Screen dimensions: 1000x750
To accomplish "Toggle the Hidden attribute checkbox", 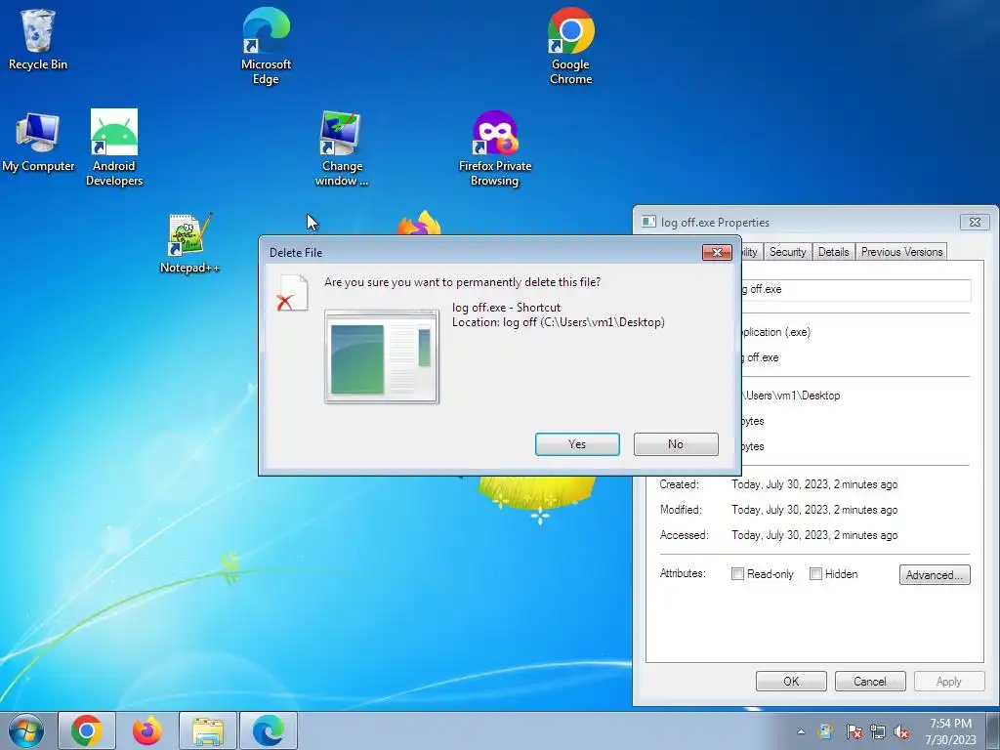I will tap(815, 574).
